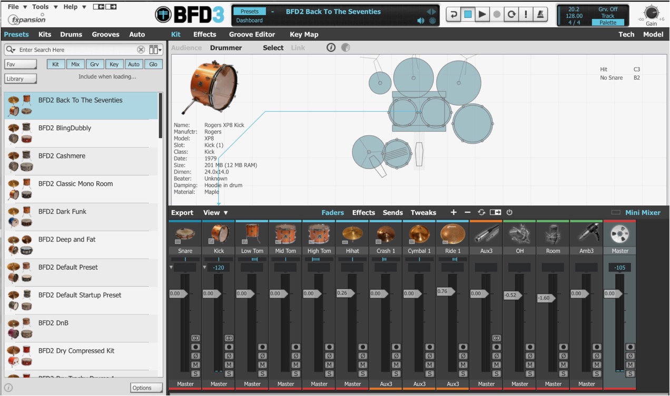
Task: Select the Kick channel drum icon
Action: click(x=219, y=234)
